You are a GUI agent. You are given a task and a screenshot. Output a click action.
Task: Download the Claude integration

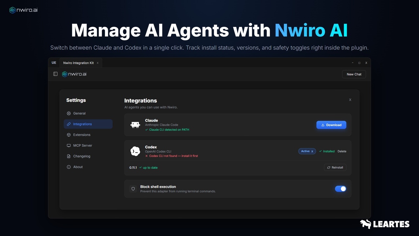(331, 125)
